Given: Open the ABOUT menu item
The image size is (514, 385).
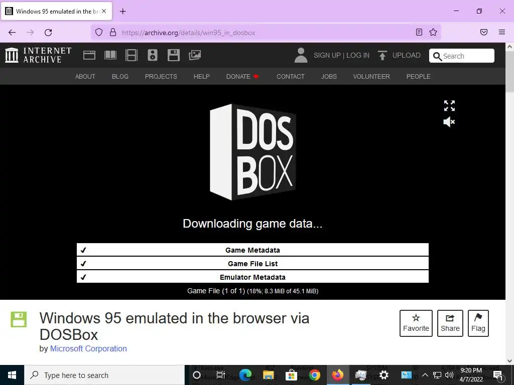Looking at the screenshot, I should tap(85, 77).
